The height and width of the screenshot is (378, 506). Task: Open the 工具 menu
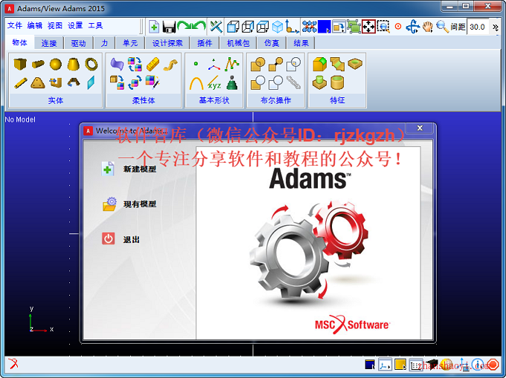point(95,25)
